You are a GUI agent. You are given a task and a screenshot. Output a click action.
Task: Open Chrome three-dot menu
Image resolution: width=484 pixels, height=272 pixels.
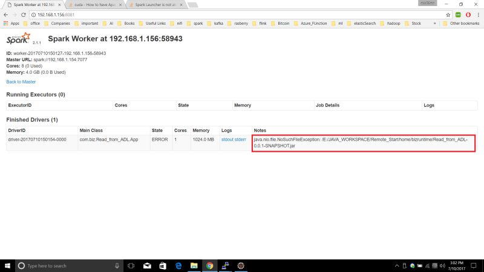pyautogui.click(x=478, y=15)
